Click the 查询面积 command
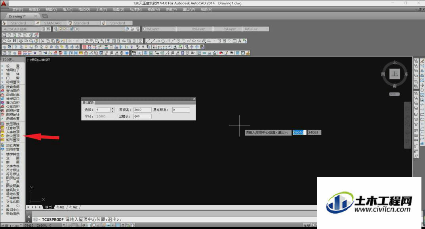425x229 pixels. tap(13, 91)
